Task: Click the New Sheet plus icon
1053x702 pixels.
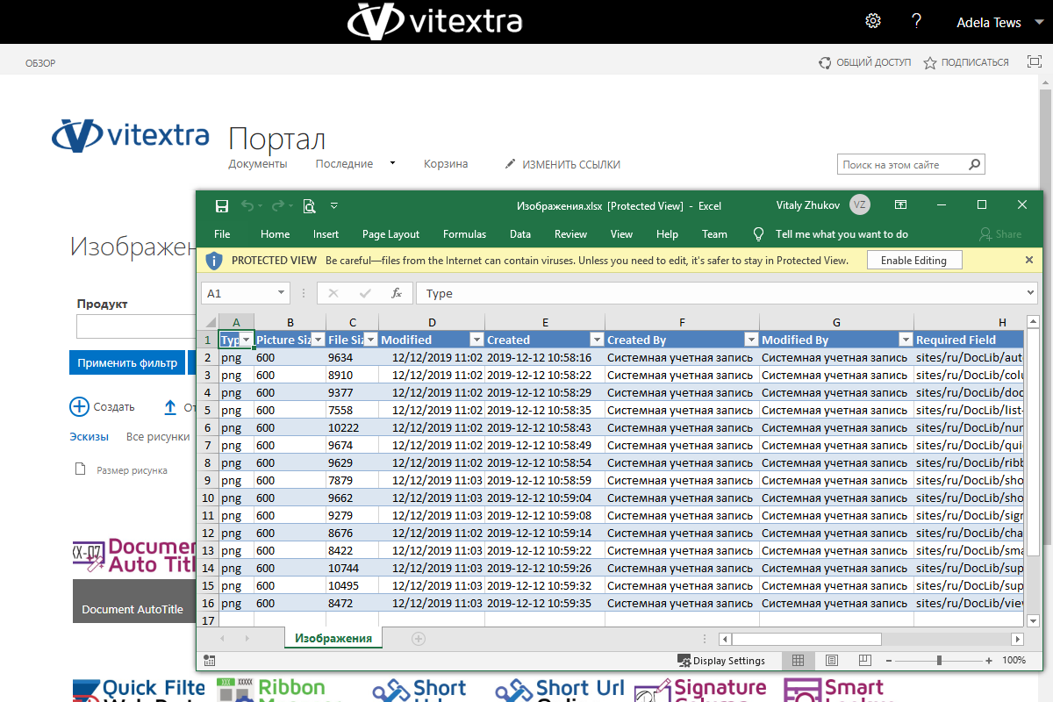Action: click(419, 639)
